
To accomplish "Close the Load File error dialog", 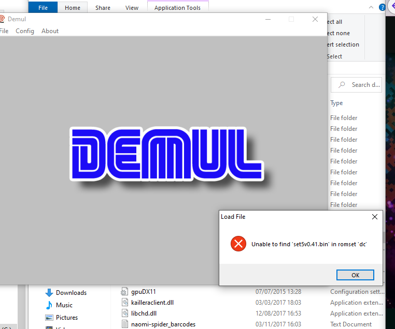I will click(x=375, y=217).
